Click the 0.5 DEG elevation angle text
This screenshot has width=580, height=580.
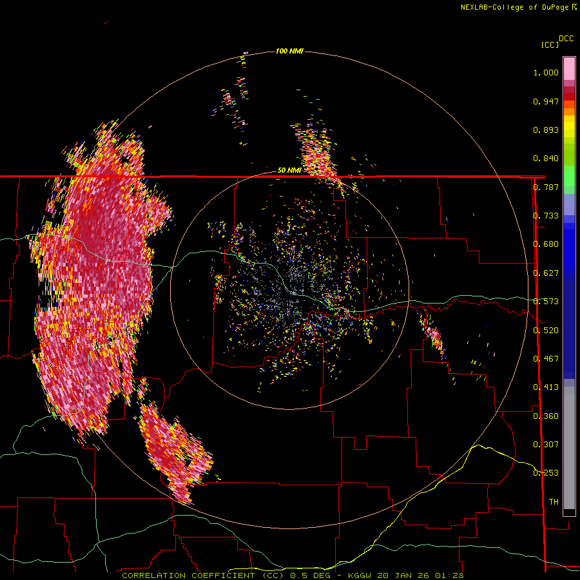pyautogui.click(x=309, y=575)
